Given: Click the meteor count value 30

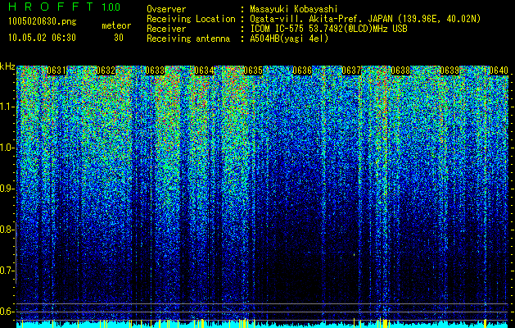Looking at the screenshot, I should click(119, 38).
